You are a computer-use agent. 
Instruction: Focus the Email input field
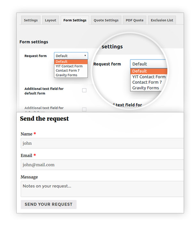pyautogui.click(x=102, y=165)
